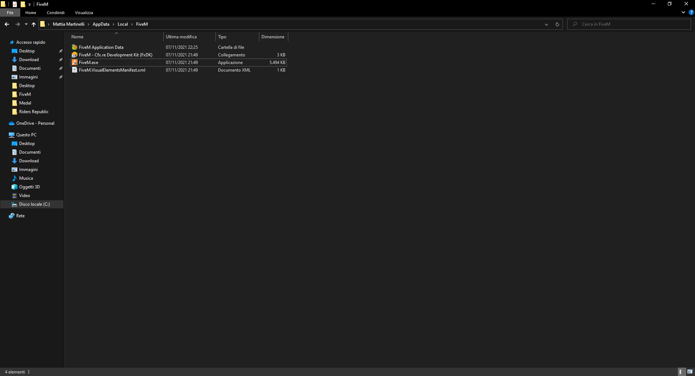Open OneDrive - Personal in sidebar
The height and width of the screenshot is (376, 695).
tap(35, 123)
